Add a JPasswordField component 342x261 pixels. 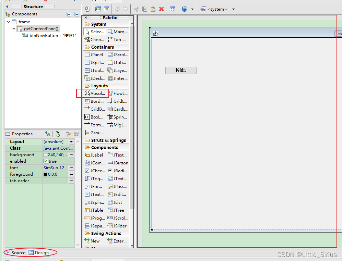118,186
